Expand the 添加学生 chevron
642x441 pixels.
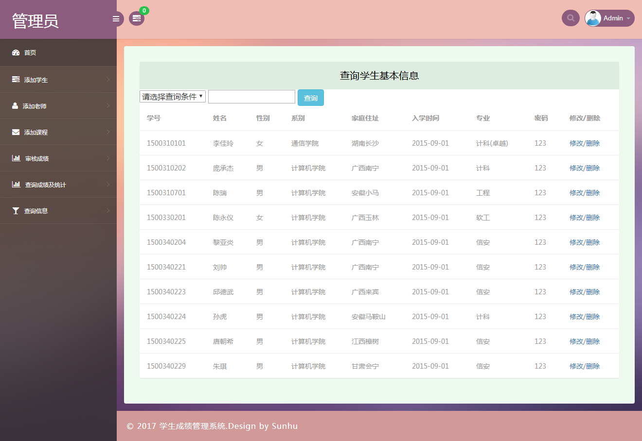[x=108, y=80]
